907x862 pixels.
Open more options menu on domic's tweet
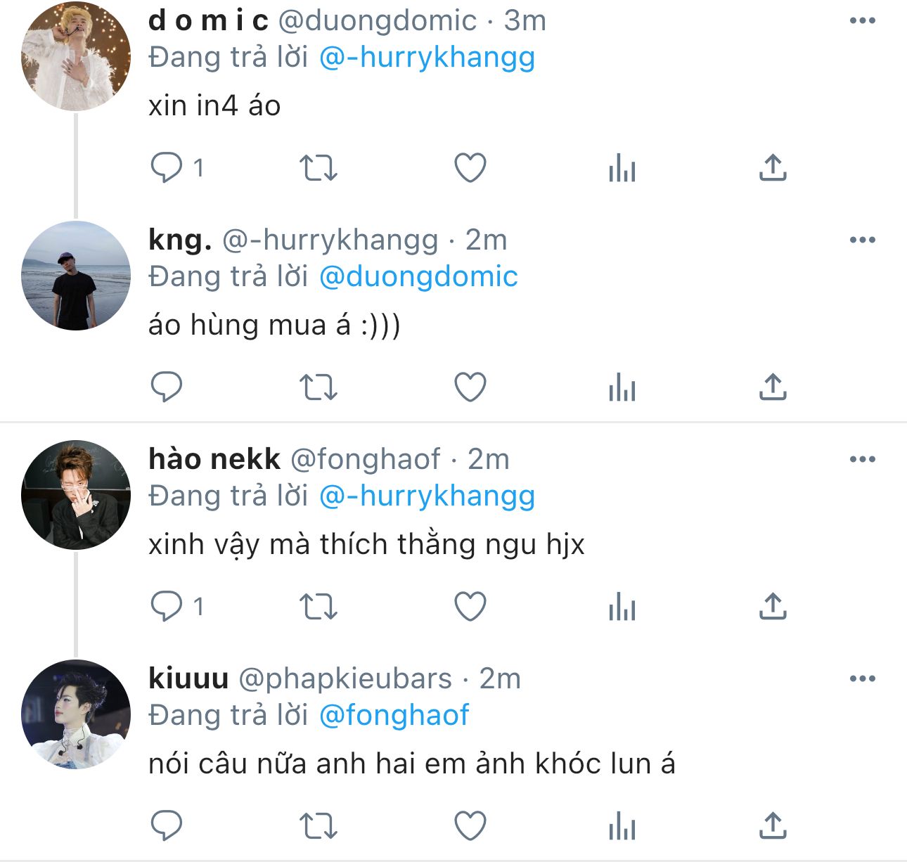862,21
